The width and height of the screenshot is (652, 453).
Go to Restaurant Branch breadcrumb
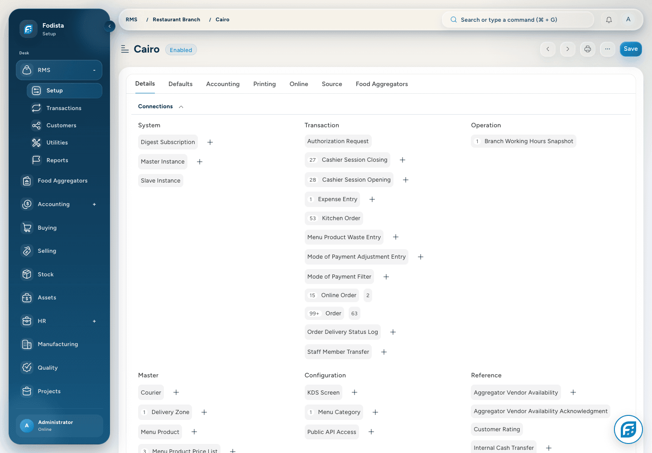click(176, 19)
